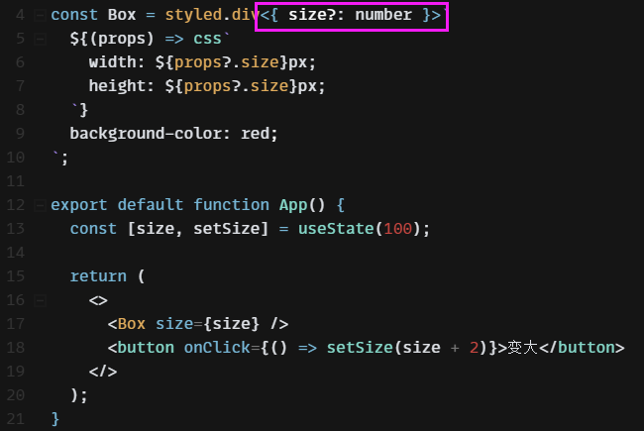Click the width property on line 6
644x431 pixels.
pos(112,62)
